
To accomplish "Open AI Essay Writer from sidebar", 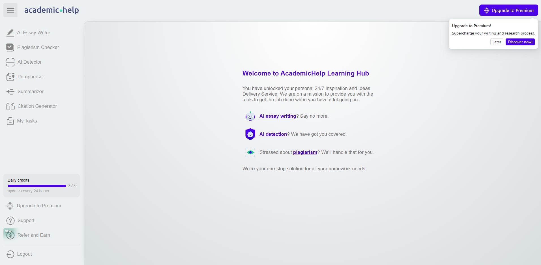I will pos(42,33).
